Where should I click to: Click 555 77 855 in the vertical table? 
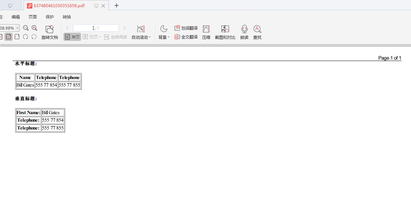coord(53,128)
